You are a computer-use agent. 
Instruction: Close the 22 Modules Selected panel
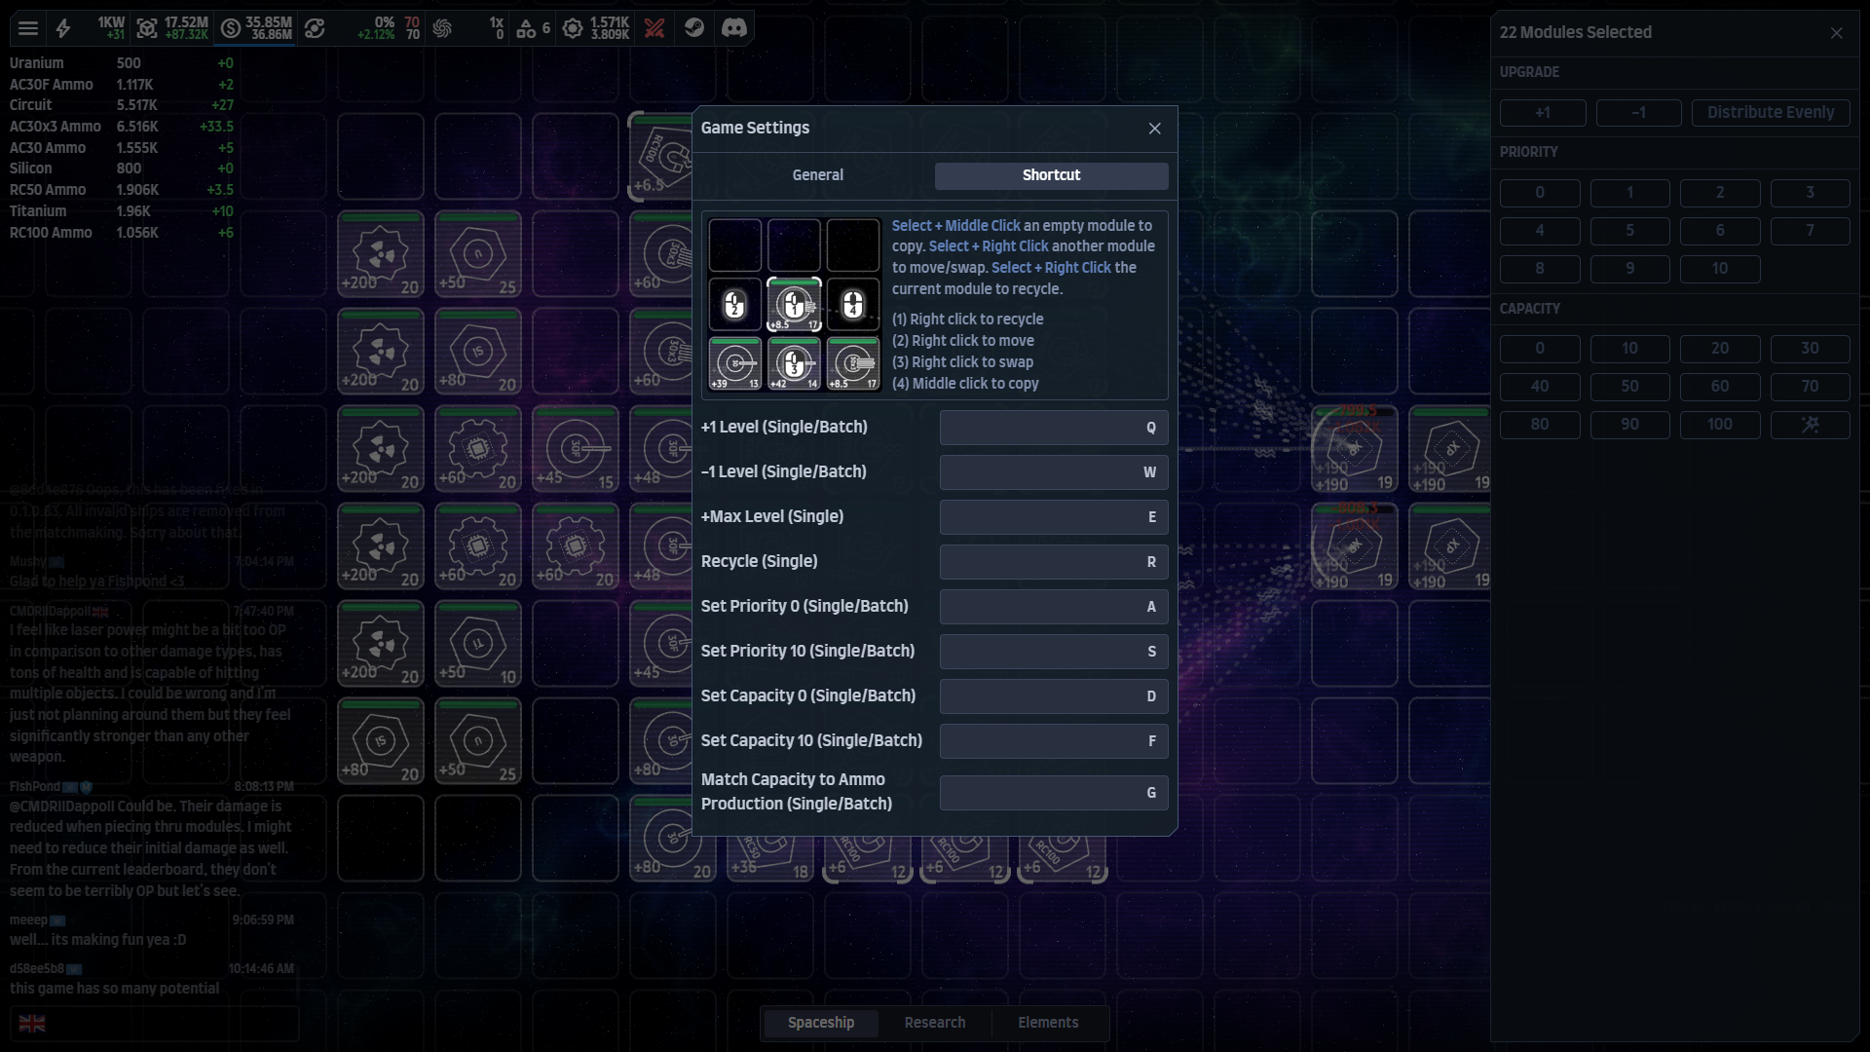1836,33
